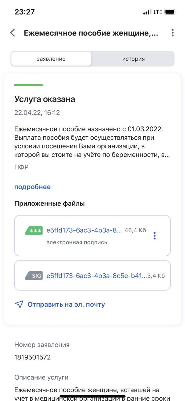Image resolution: width=185 pixels, height=401 pixels.
Task: Open the e5ffd173 46,4 Кб file link
Action: 84,231
